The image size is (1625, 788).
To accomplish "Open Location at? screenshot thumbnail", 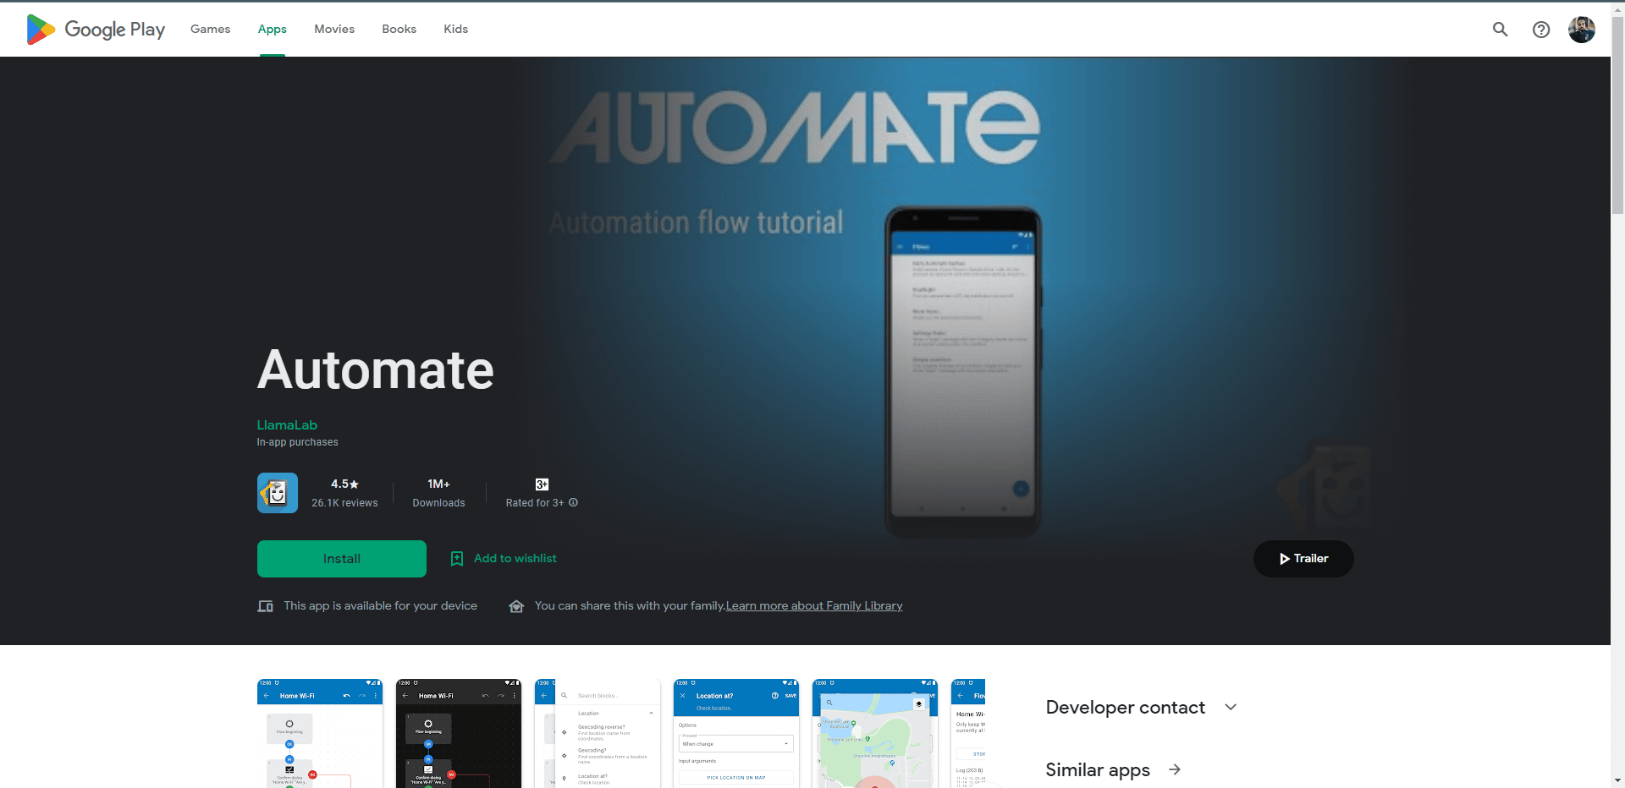I will click(x=736, y=733).
